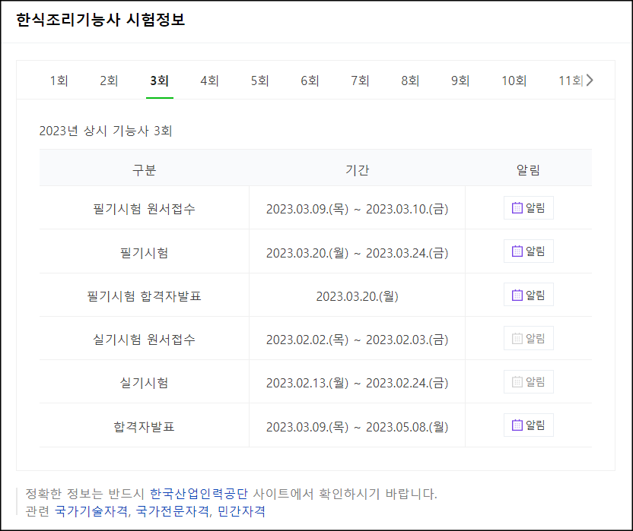
Task: Select the 8회 tab
Action: pos(410,81)
